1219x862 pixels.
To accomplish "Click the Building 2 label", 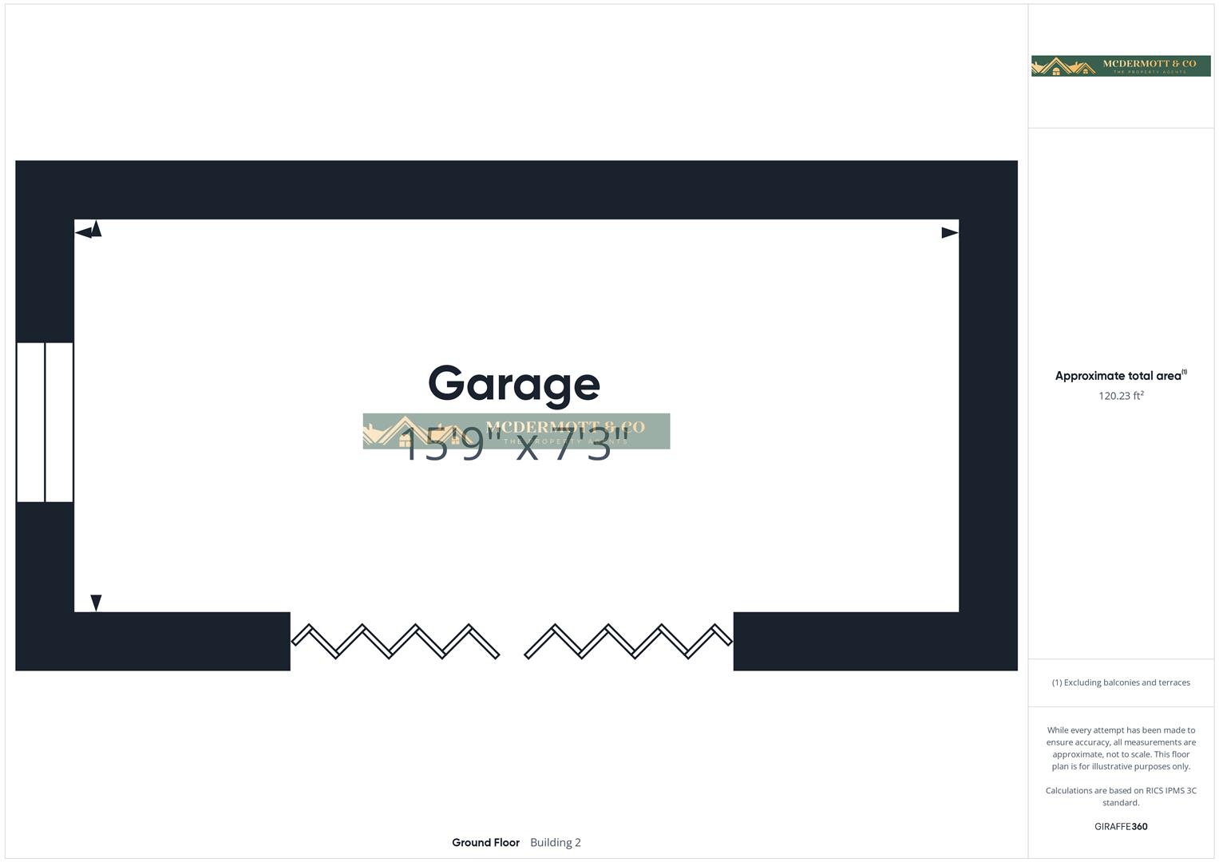I will pyautogui.click(x=556, y=843).
